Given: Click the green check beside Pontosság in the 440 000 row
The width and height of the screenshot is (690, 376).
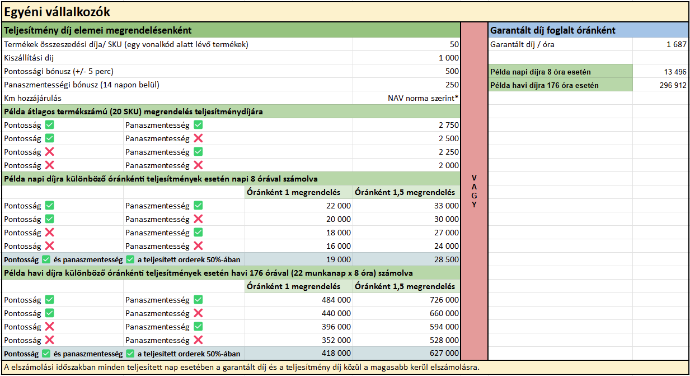Looking at the screenshot, I should tap(49, 313).
